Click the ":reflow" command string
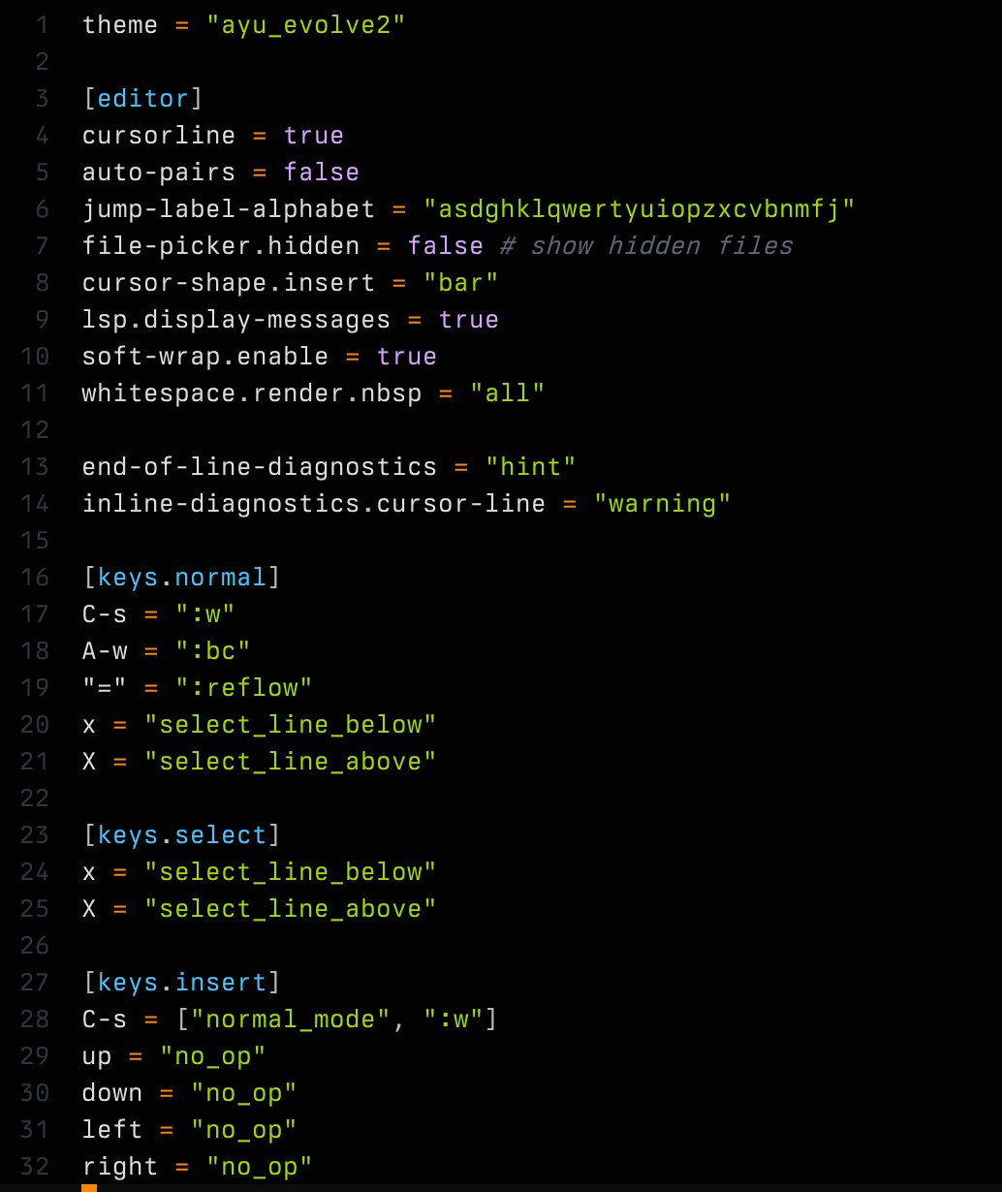Screen dimensions: 1002x1192 pos(243,688)
